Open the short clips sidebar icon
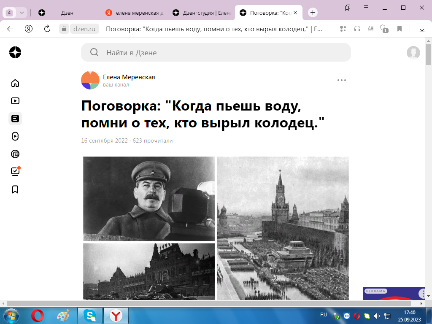This screenshot has height=324, width=432. [15, 136]
